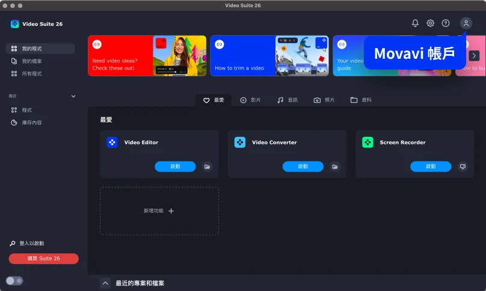
Task: Open the Movavi account profile icon
Action: pos(466,23)
